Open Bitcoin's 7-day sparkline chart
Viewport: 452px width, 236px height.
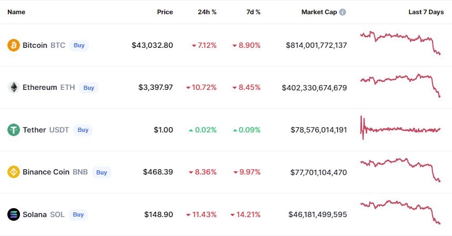click(400, 43)
